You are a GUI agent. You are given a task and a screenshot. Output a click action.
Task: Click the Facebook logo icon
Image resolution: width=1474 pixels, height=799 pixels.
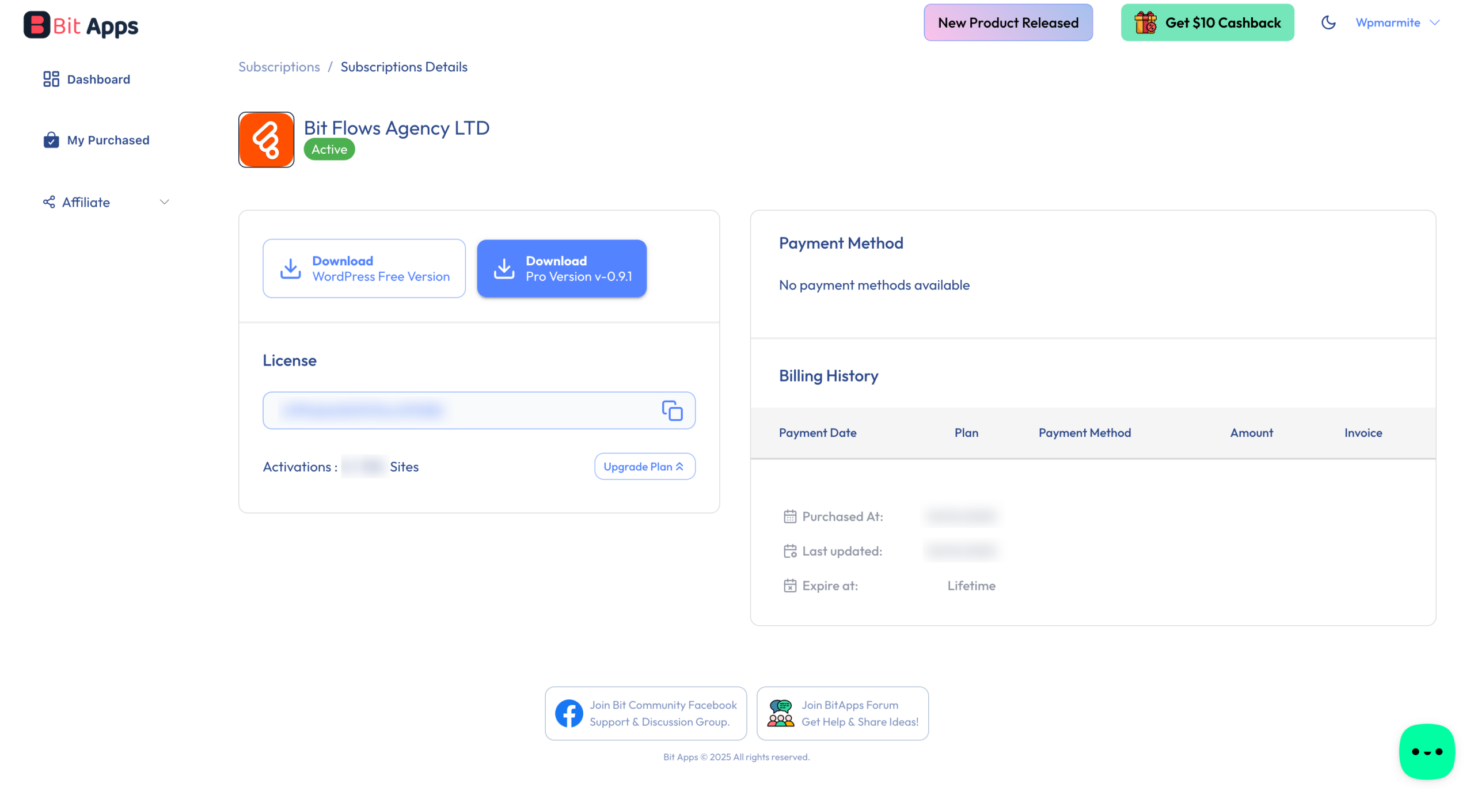[569, 713]
